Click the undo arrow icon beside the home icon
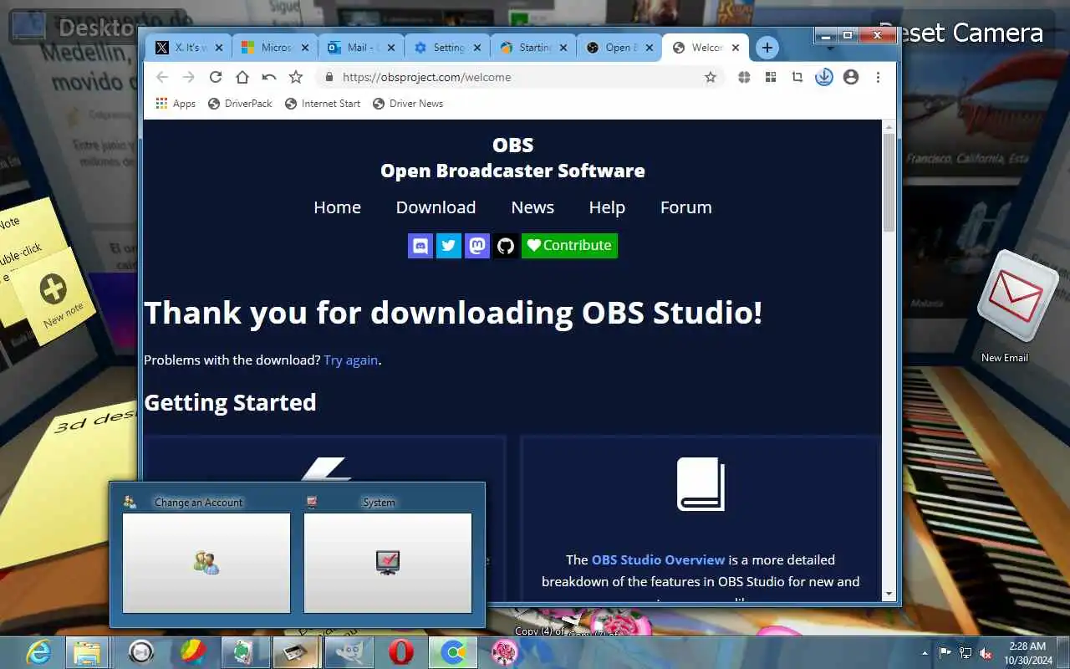 pos(268,77)
